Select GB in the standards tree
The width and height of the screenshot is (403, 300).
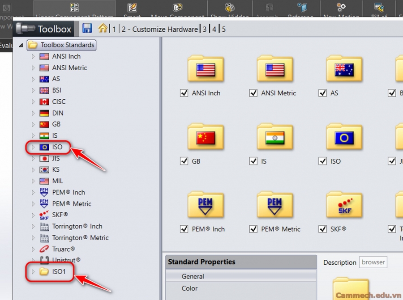(x=56, y=124)
